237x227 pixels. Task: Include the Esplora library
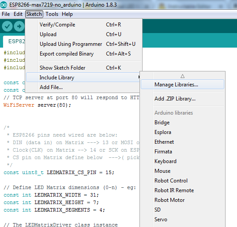182,132
